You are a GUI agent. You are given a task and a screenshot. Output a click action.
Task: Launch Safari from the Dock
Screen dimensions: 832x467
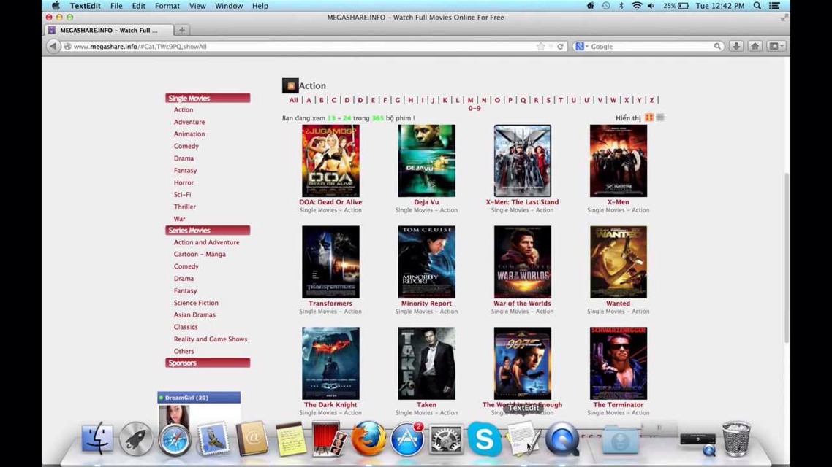click(175, 439)
